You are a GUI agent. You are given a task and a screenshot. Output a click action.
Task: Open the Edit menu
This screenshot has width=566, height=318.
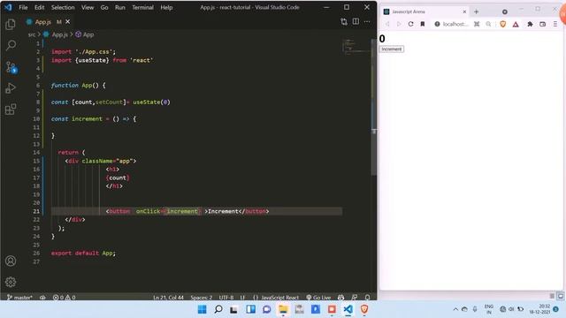coord(39,7)
